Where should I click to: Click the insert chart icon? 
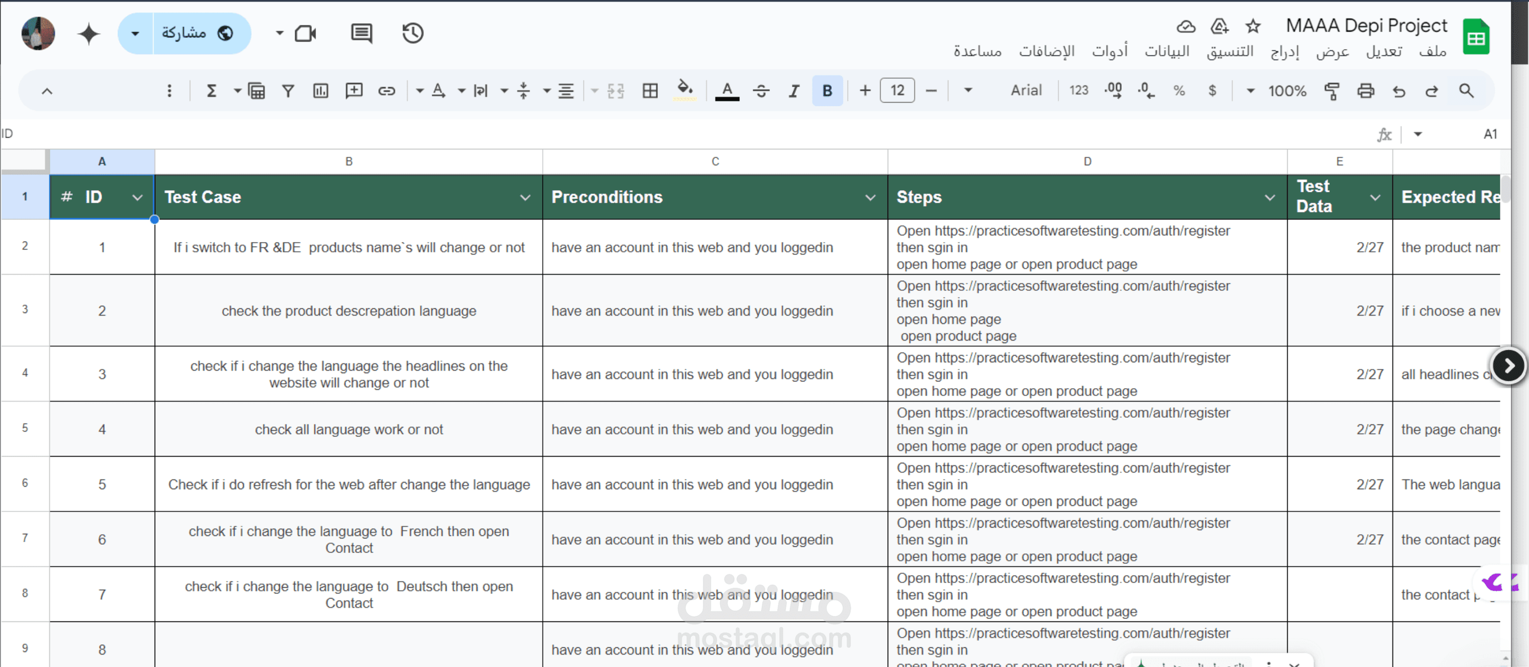point(321,91)
